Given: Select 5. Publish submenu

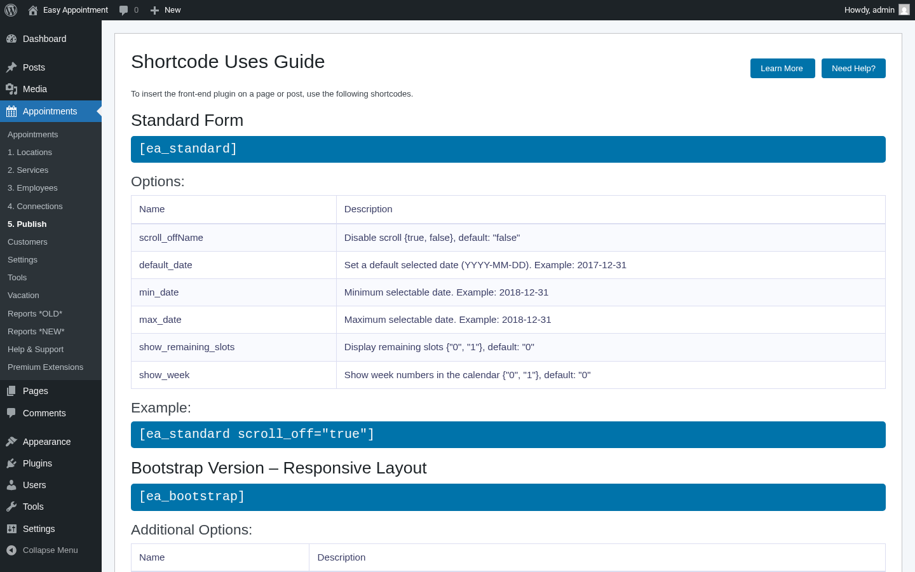Looking at the screenshot, I should tap(27, 224).
